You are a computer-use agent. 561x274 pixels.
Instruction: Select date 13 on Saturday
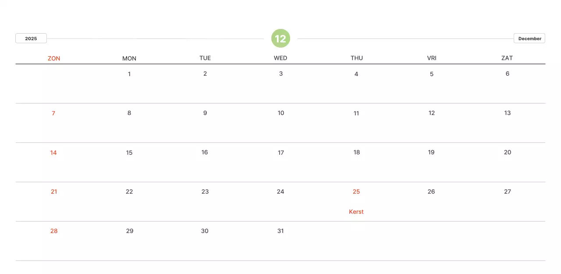(x=508, y=113)
